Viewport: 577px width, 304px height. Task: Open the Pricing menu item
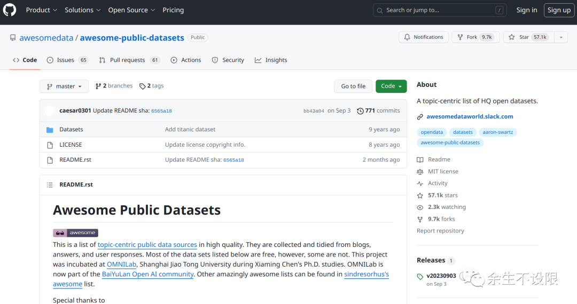click(x=173, y=10)
